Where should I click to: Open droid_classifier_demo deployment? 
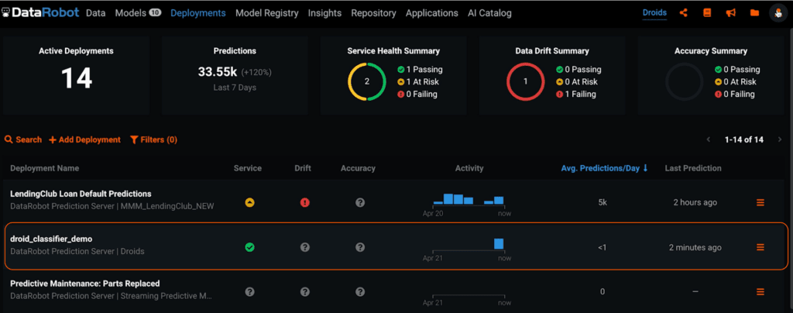coord(51,239)
